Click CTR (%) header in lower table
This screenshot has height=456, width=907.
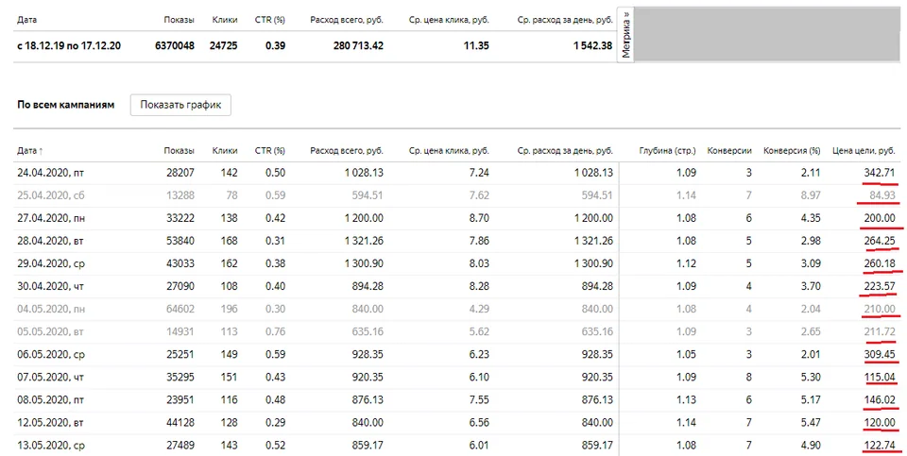click(x=270, y=151)
